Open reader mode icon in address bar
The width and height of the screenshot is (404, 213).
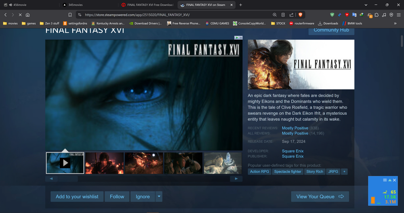coord(283,15)
